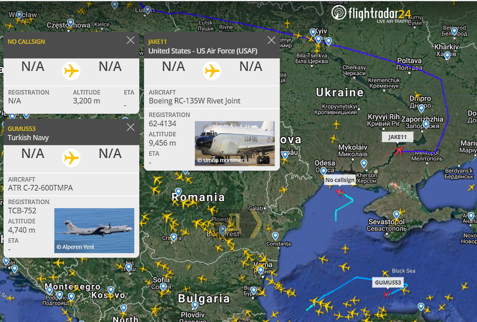Viewport: 477px width, 322px height.
Task: Click the JAKE11 map label
Action: pos(397,137)
